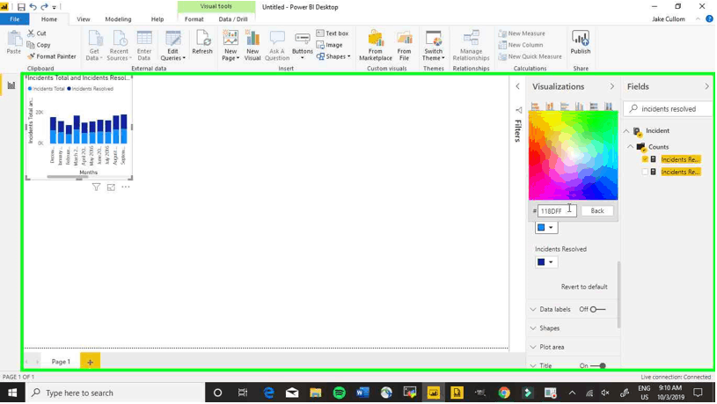Select the Format Painter tool
The height and width of the screenshot is (404, 717).
click(51, 56)
